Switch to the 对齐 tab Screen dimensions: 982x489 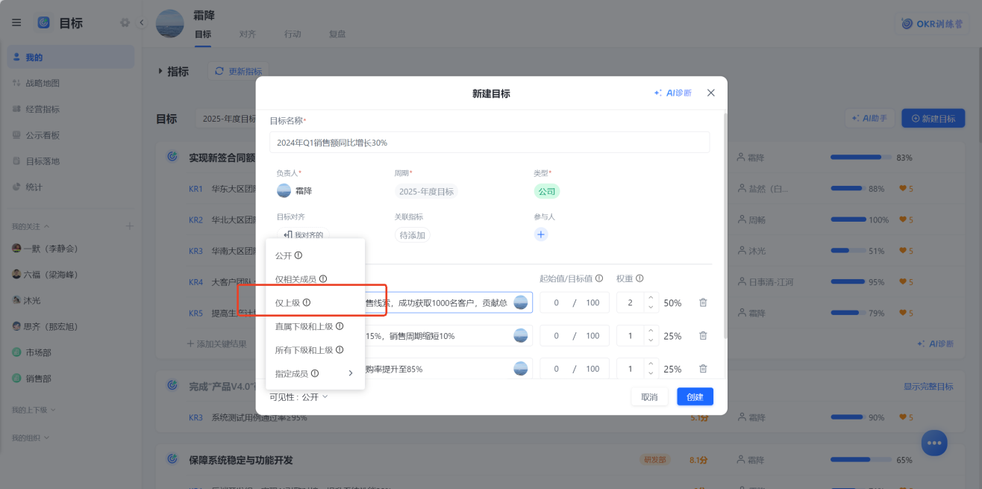pos(248,34)
